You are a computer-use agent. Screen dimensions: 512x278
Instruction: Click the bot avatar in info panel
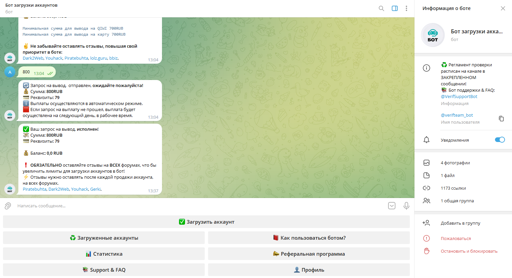[433, 35]
